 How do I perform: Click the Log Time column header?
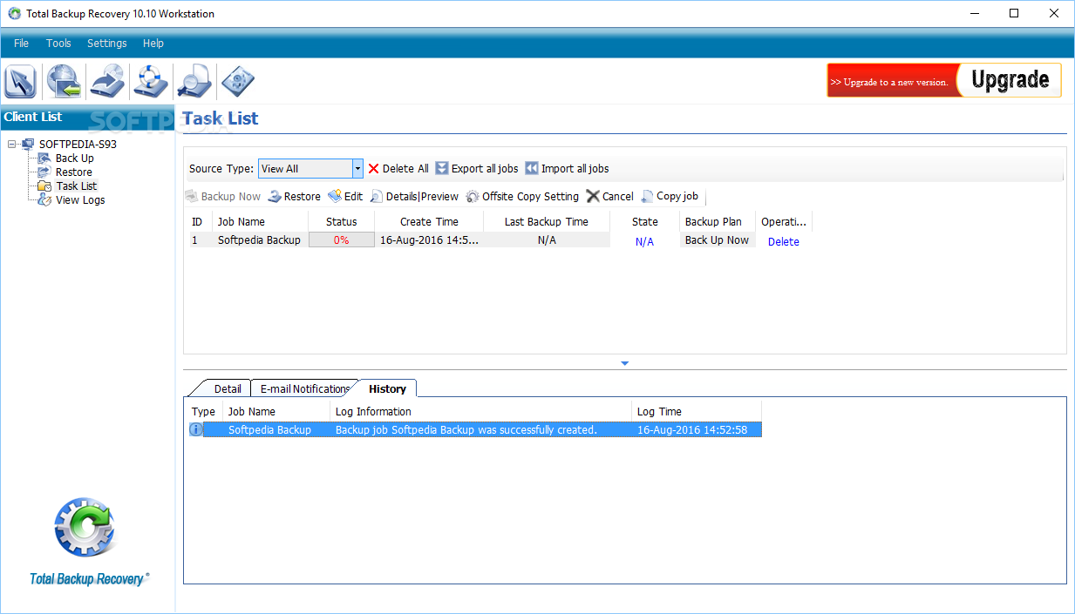[x=697, y=411]
